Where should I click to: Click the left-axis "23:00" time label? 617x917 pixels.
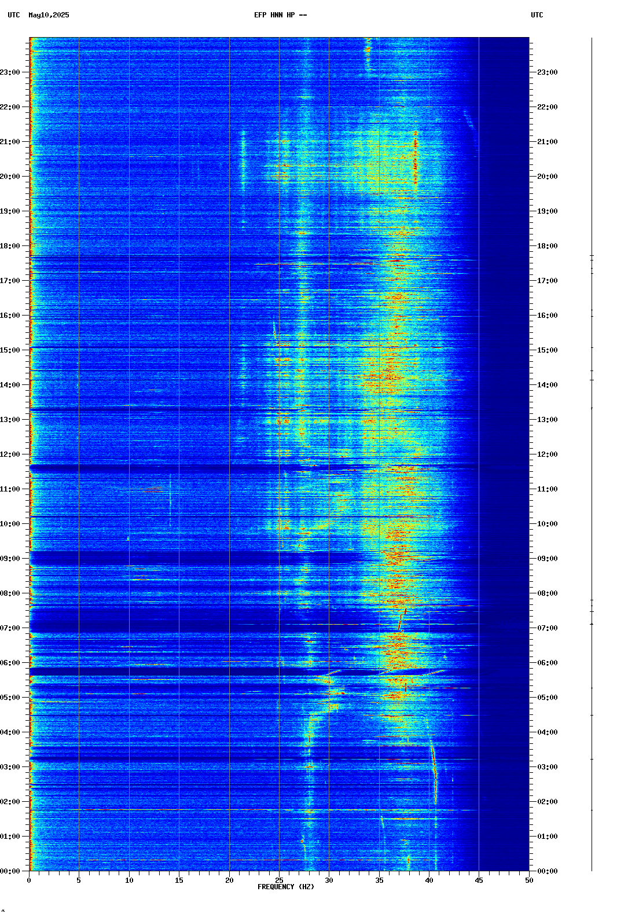coord(10,72)
